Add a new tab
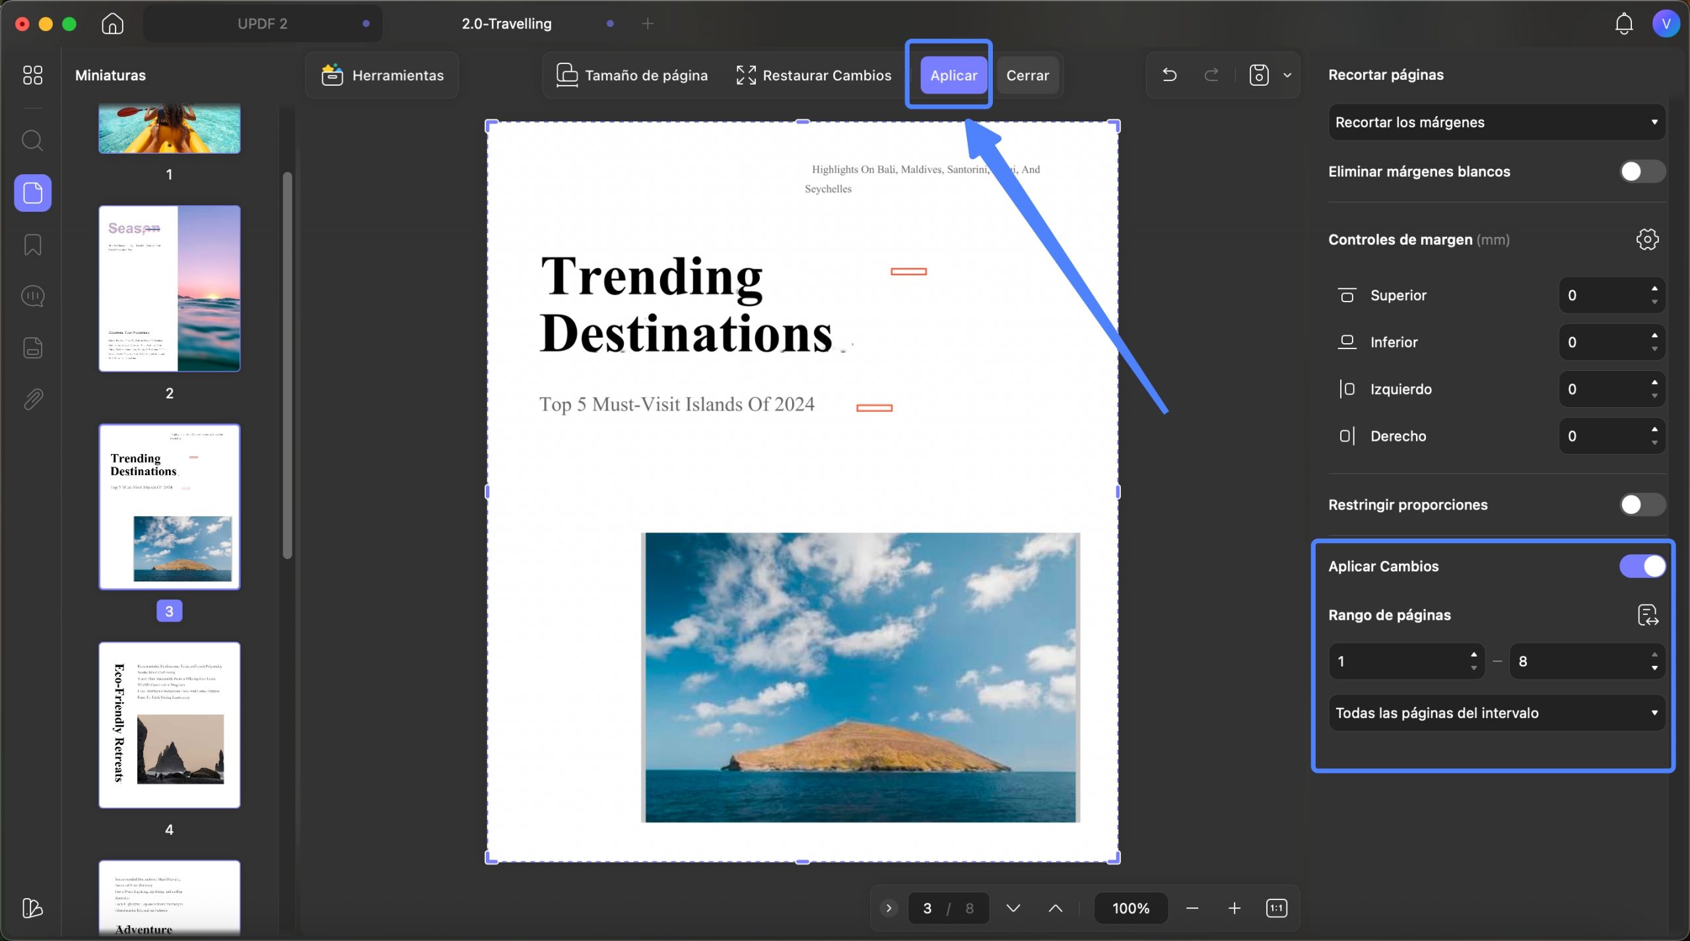 (648, 24)
